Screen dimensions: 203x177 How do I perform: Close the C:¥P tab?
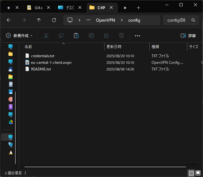(x=111, y=8)
